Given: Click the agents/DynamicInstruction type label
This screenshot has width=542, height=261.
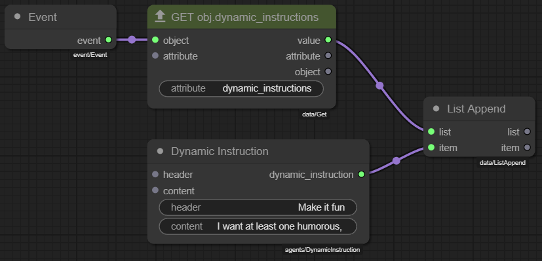Looking at the screenshot, I should [x=322, y=250].
